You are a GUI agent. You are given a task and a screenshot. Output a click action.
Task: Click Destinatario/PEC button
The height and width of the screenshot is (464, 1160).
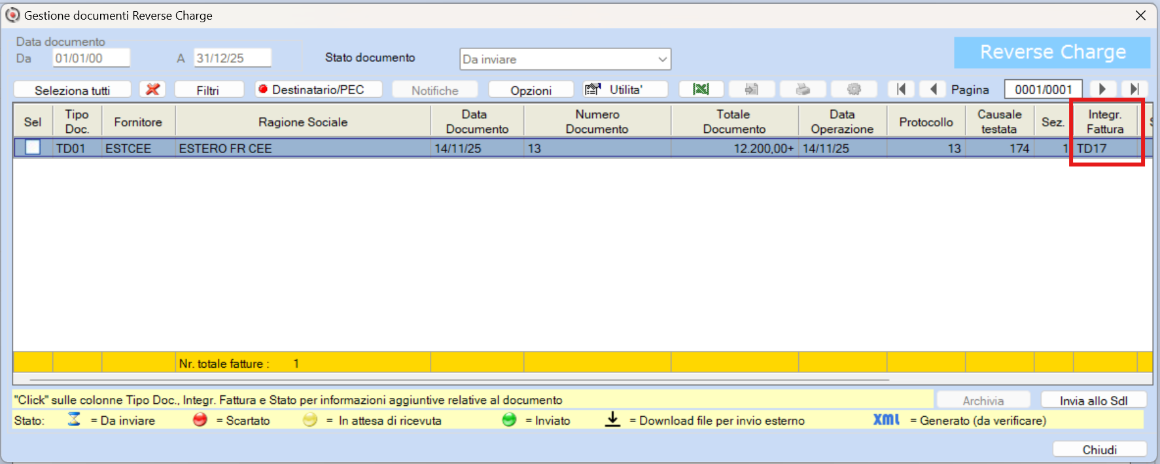pyautogui.click(x=318, y=90)
